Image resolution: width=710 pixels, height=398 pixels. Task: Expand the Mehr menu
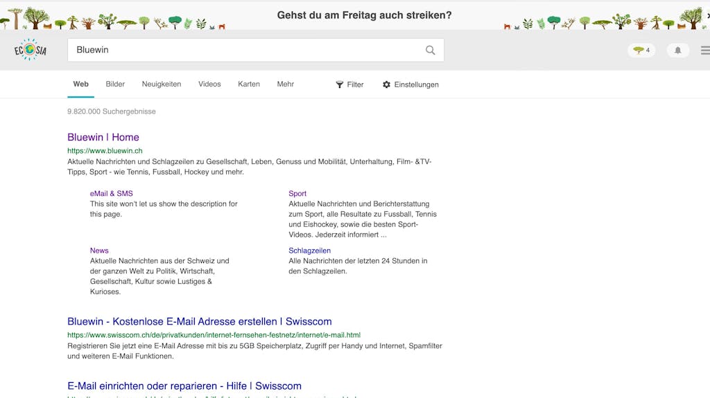point(285,84)
